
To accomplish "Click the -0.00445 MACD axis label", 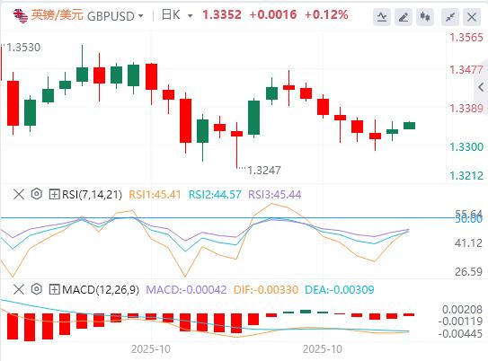I will (460, 334).
